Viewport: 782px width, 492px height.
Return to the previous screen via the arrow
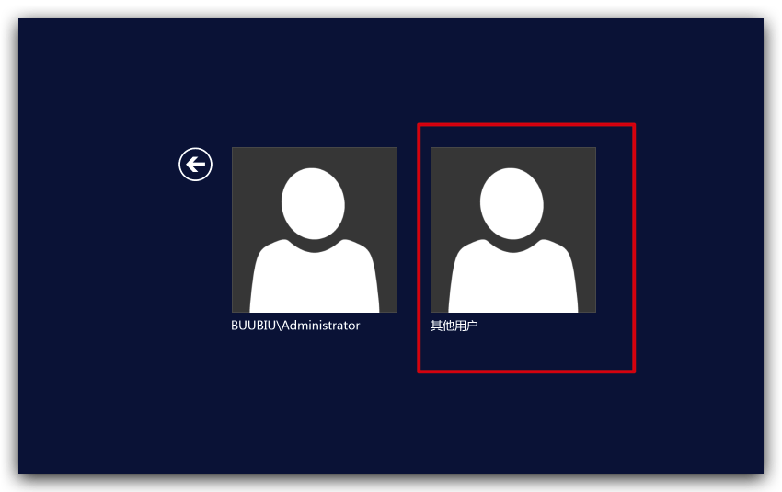[195, 165]
